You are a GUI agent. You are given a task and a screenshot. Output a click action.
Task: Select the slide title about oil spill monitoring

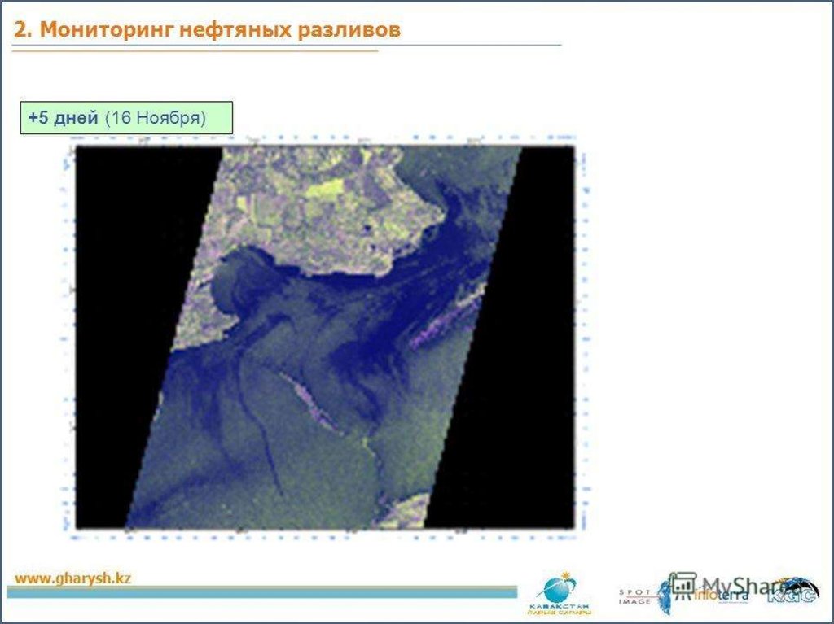tap(208, 30)
